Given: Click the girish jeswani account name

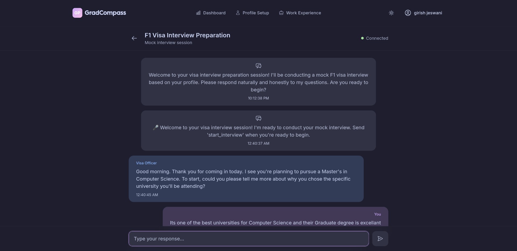Looking at the screenshot, I should coord(428,13).
